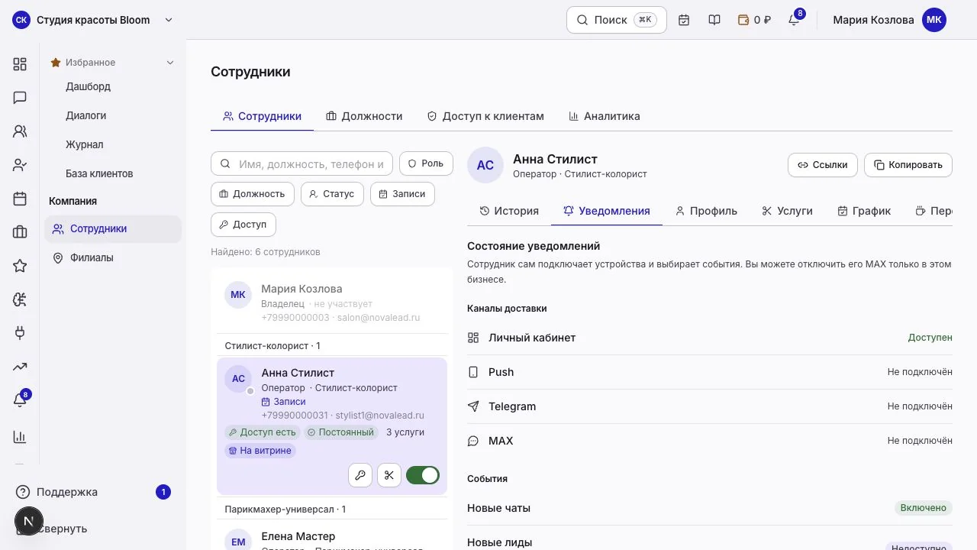Open the plug integrations icon in the left rail
Image resolution: width=977 pixels, height=550 pixels.
(x=20, y=333)
